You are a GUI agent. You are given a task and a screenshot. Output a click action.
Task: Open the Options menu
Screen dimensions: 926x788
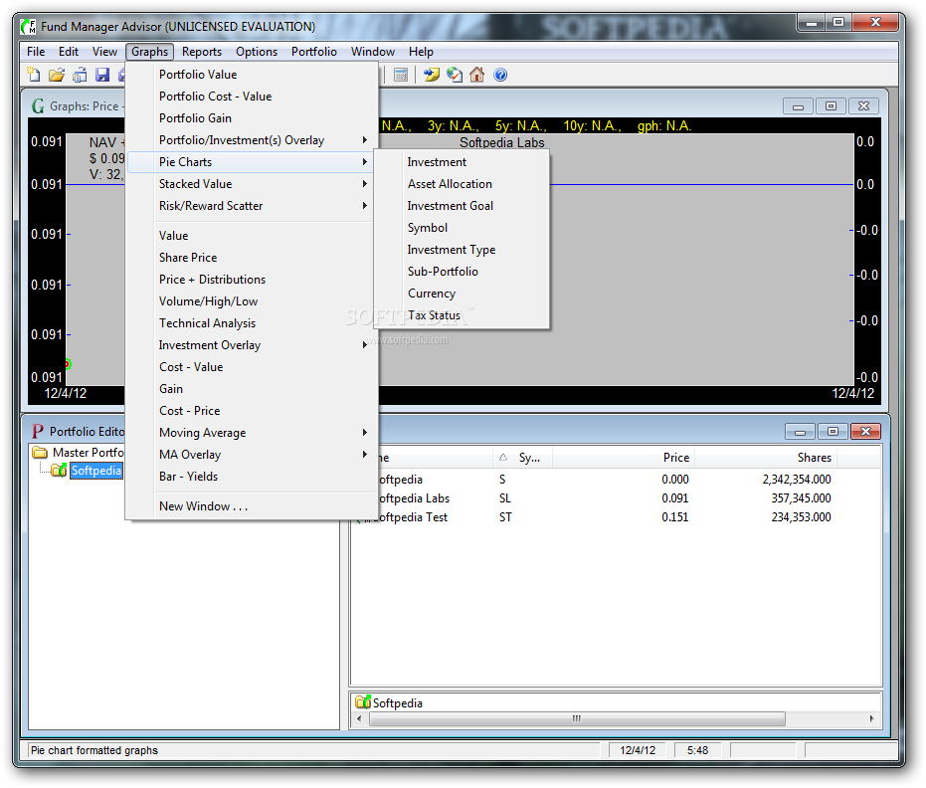click(x=257, y=52)
